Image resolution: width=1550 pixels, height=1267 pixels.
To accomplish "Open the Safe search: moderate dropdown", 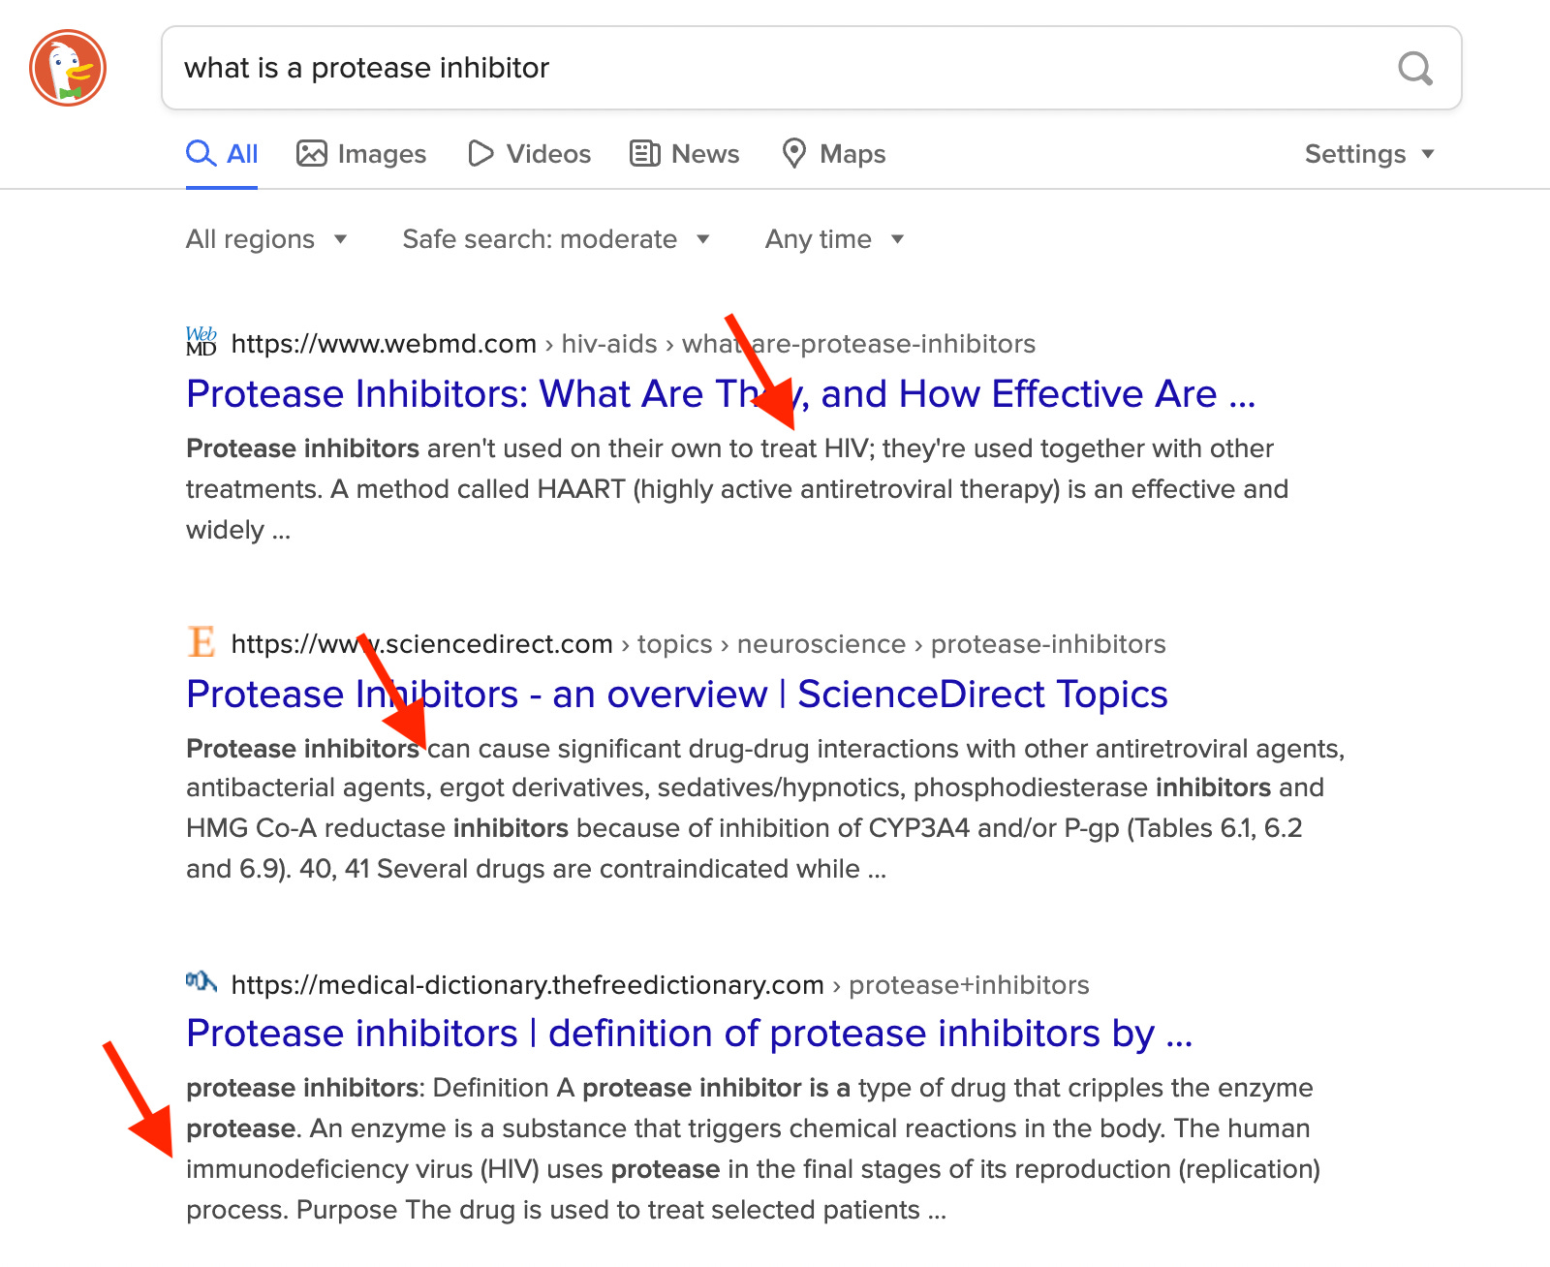I will click(x=556, y=239).
